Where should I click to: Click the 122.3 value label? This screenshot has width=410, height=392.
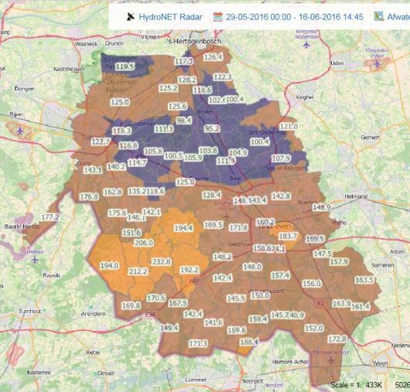click(223, 77)
